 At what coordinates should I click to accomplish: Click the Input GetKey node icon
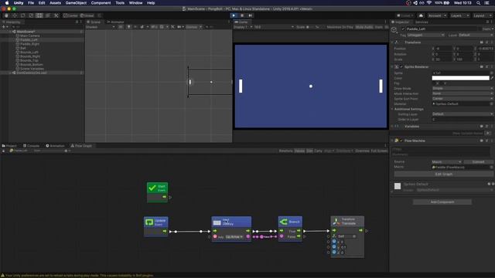click(217, 222)
